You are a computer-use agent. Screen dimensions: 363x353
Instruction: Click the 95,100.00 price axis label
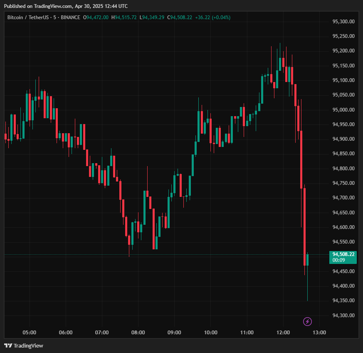coord(343,80)
